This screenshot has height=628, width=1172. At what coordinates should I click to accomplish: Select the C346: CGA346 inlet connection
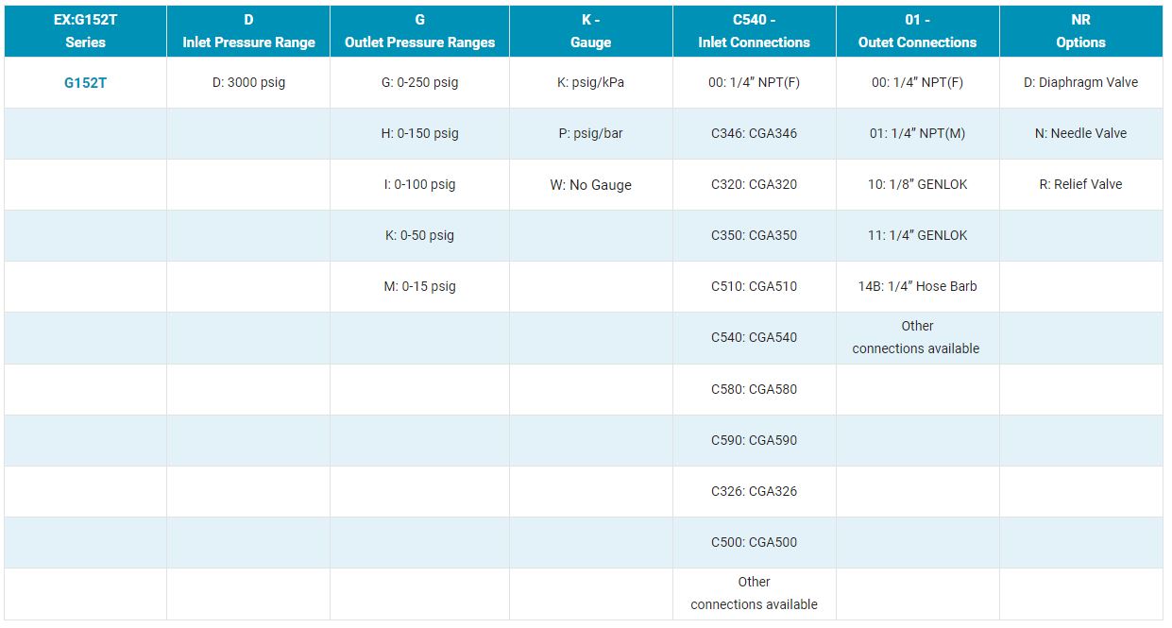tap(754, 134)
